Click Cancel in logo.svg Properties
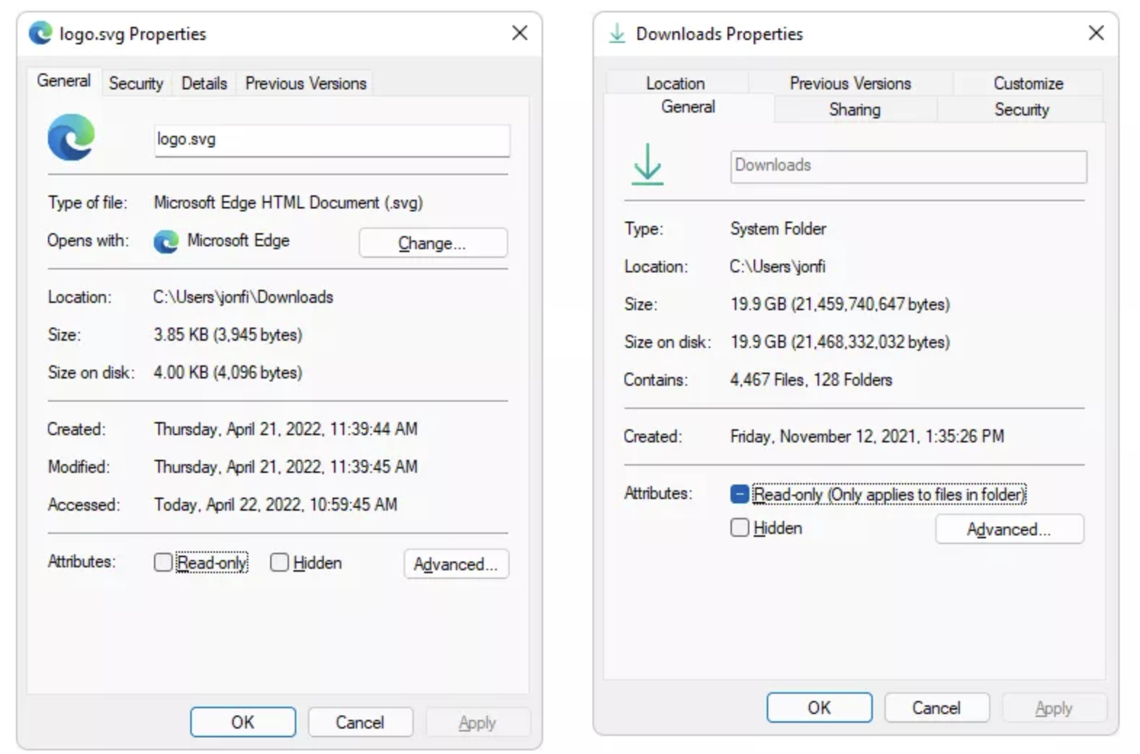 (x=359, y=722)
